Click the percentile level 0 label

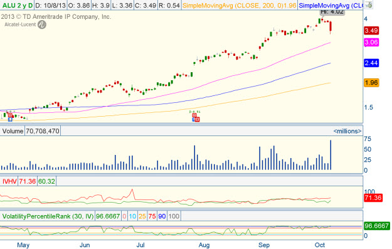(124, 216)
